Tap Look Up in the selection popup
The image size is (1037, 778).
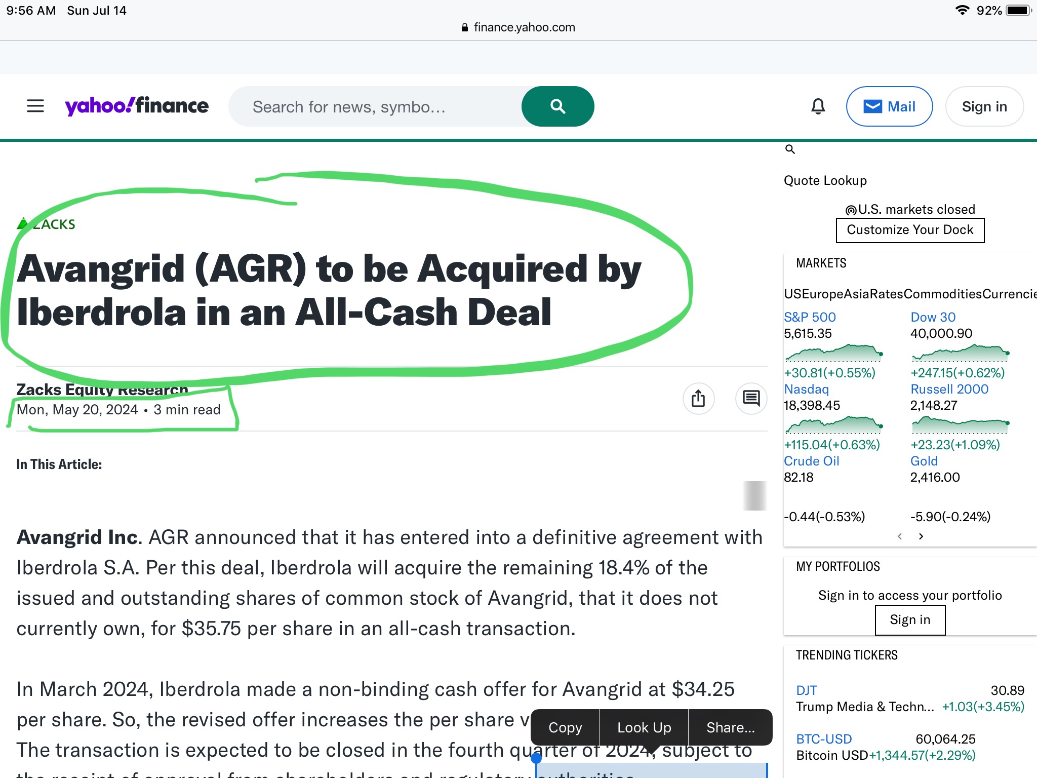pyautogui.click(x=644, y=727)
